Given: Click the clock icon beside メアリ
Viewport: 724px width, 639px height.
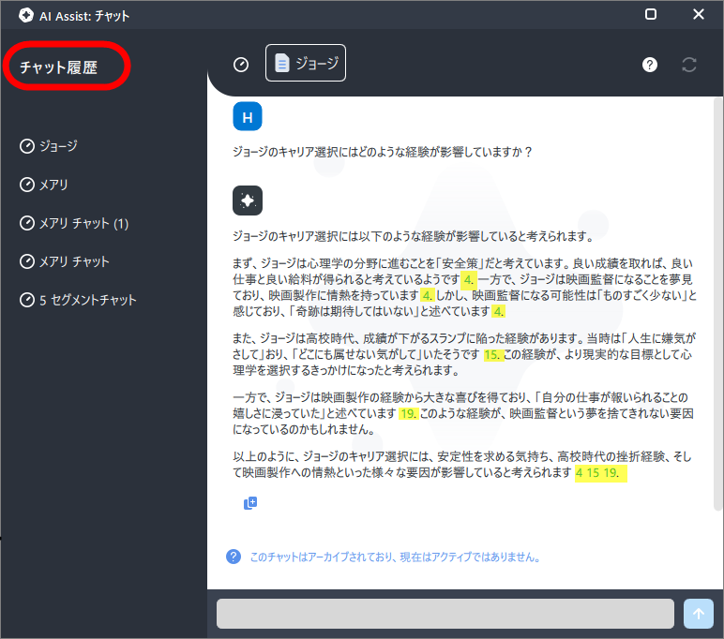Looking at the screenshot, I should click(x=27, y=185).
